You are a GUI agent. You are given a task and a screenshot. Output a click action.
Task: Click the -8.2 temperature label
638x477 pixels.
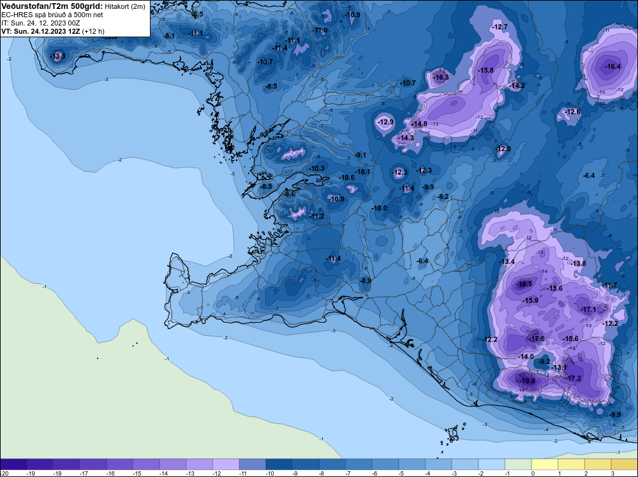pyautogui.click(x=443, y=197)
